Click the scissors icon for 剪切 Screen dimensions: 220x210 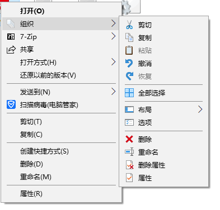pyautogui.click(x=129, y=25)
